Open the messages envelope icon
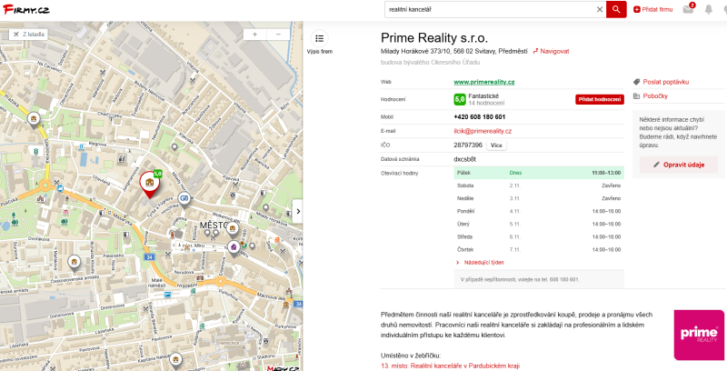Image resolution: width=727 pixels, height=371 pixels. click(689, 9)
